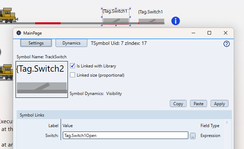
Task: Click the Copy button
Action: (178, 104)
